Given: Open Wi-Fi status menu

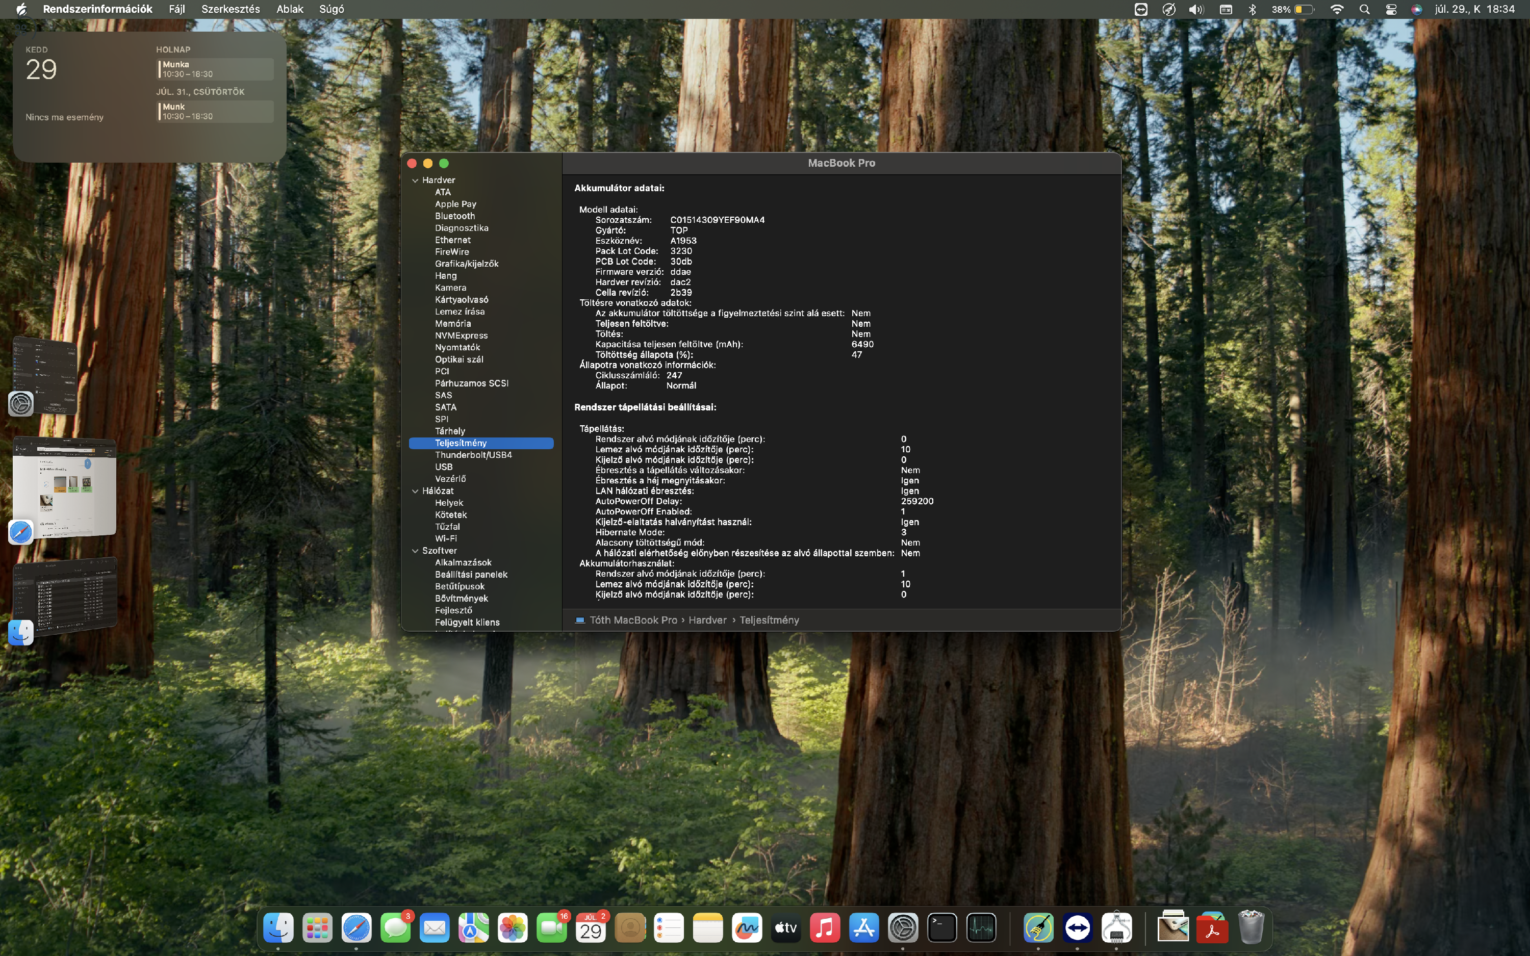Looking at the screenshot, I should click(1337, 9).
